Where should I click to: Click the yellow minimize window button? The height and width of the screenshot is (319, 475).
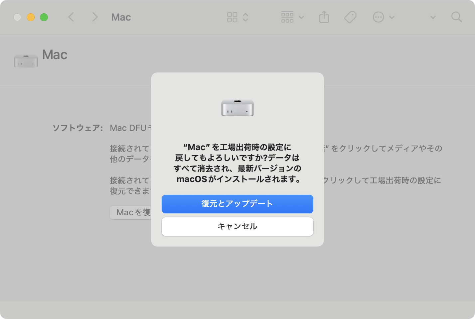pyautogui.click(x=31, y=17)
